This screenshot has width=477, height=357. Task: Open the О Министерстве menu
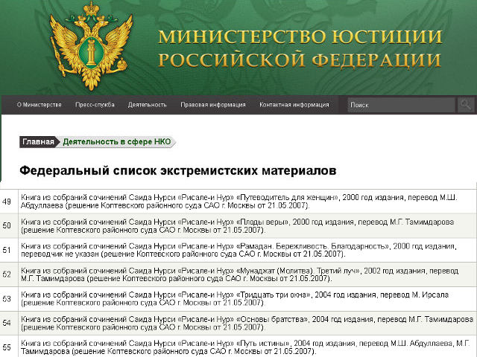[x=39, y=106]
